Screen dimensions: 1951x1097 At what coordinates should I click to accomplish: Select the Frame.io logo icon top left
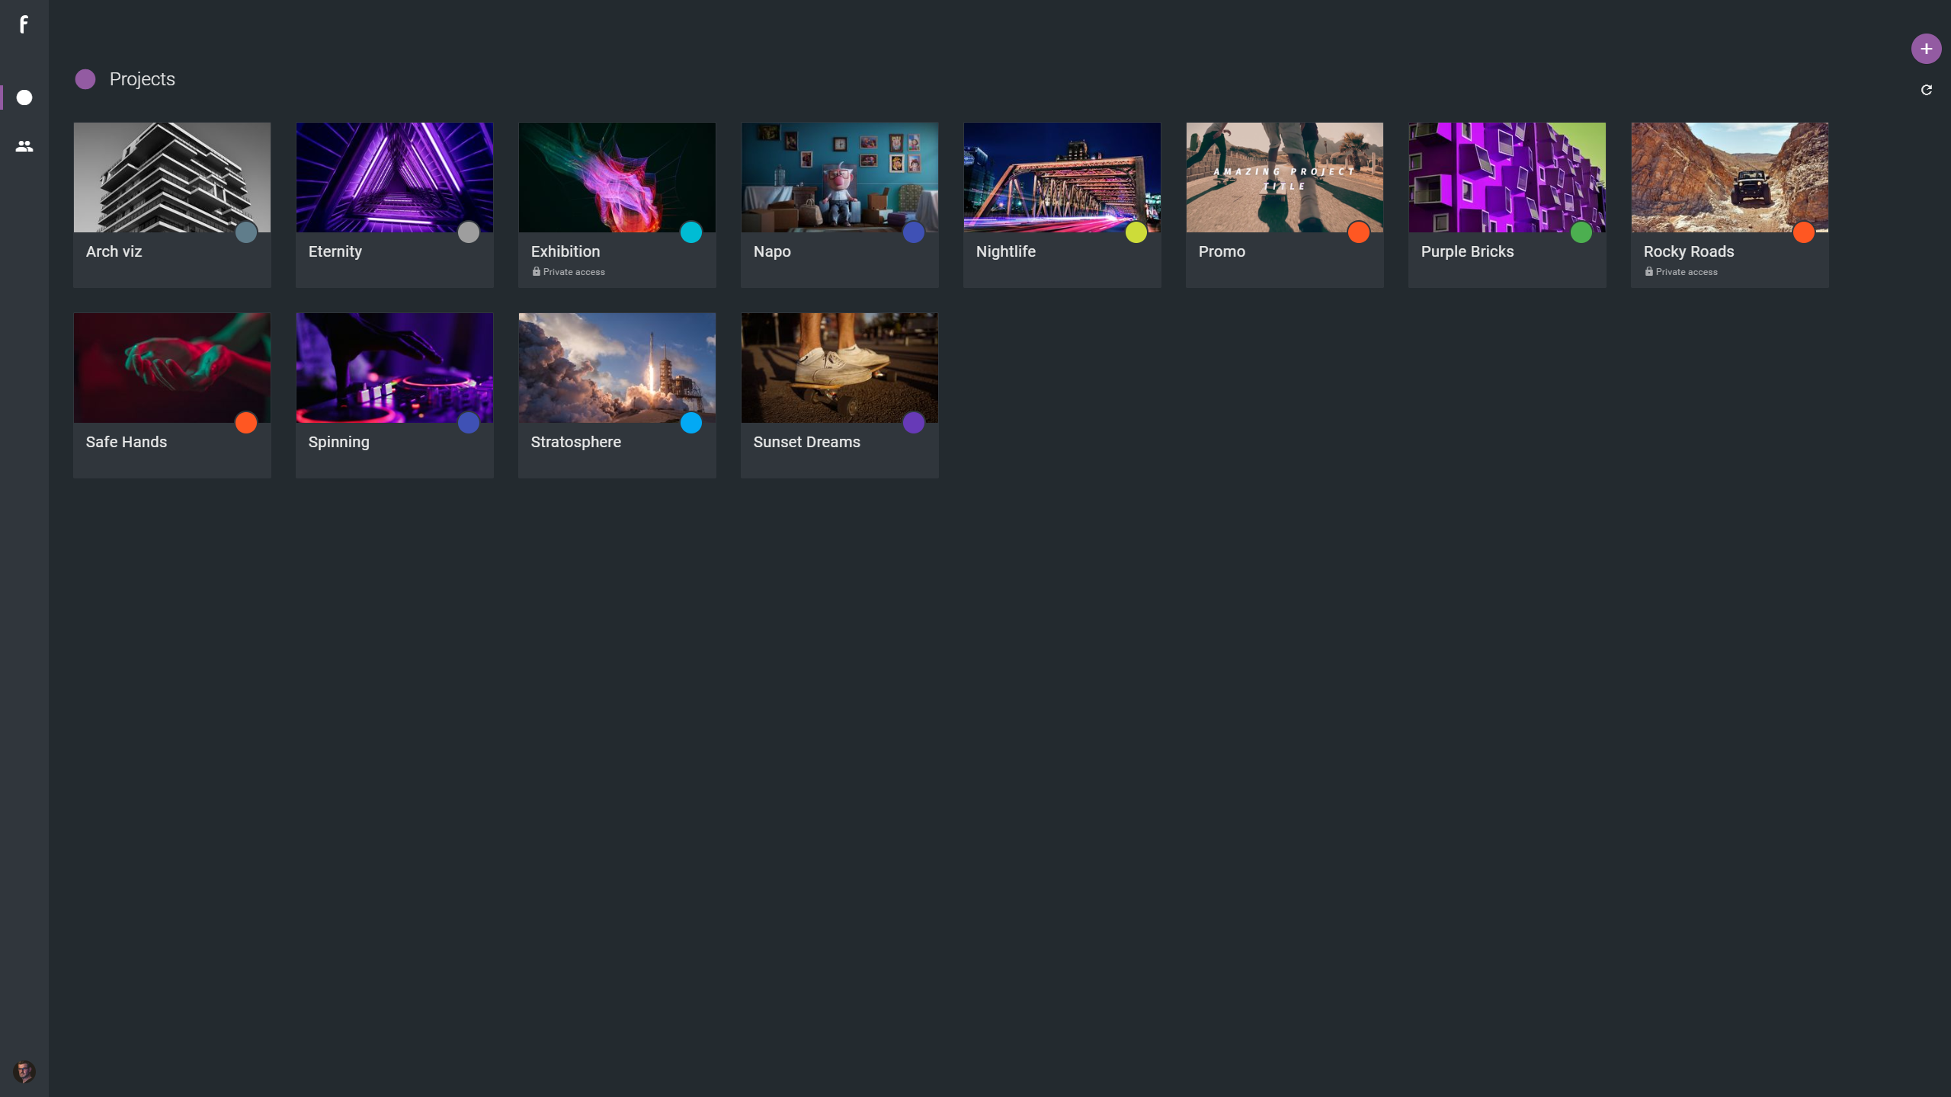pyautogui.click(x=24, y=24)
